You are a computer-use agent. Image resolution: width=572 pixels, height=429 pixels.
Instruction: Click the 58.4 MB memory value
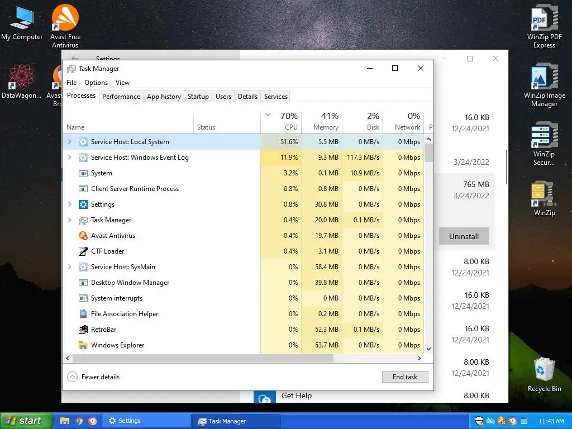[326, 267]
